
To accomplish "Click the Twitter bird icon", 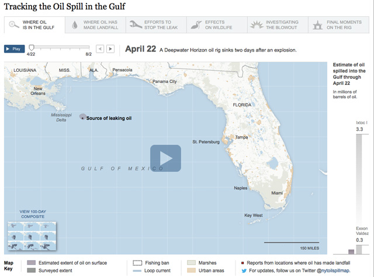I will tap(244, 271).
